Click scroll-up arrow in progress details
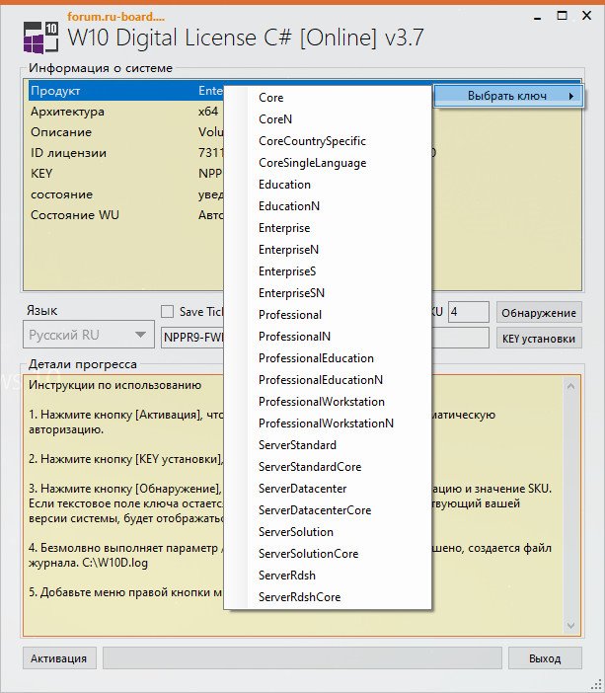605x693 pixels. (570, 387)
